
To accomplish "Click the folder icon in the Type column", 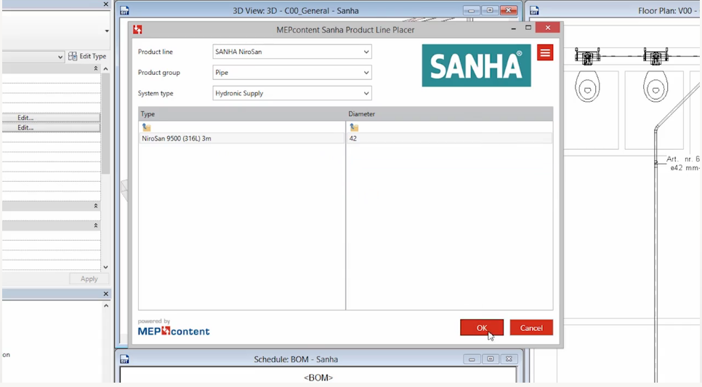I will click(x=146, y=127).
